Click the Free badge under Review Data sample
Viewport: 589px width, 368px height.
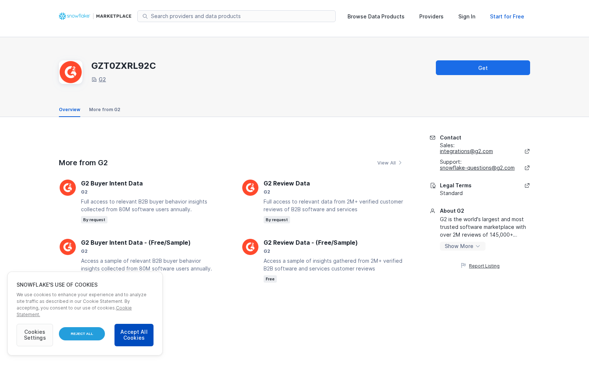(270, 279)
